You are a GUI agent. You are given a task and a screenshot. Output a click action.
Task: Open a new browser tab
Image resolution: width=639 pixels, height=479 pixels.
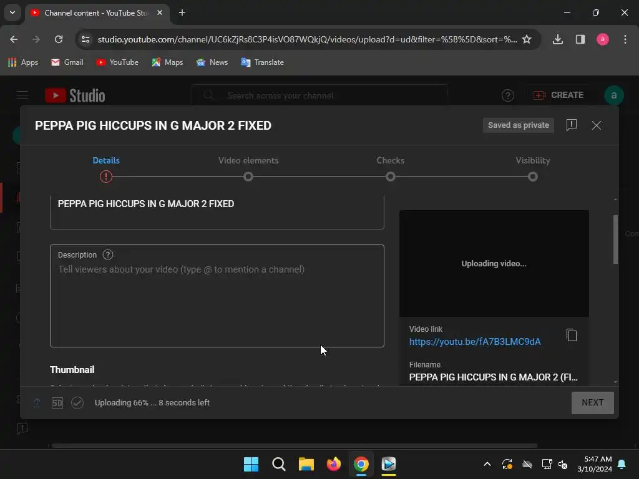pos(182,12)
